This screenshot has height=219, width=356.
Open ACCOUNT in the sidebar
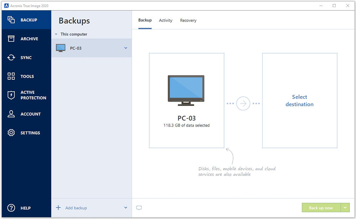[31, 114]
